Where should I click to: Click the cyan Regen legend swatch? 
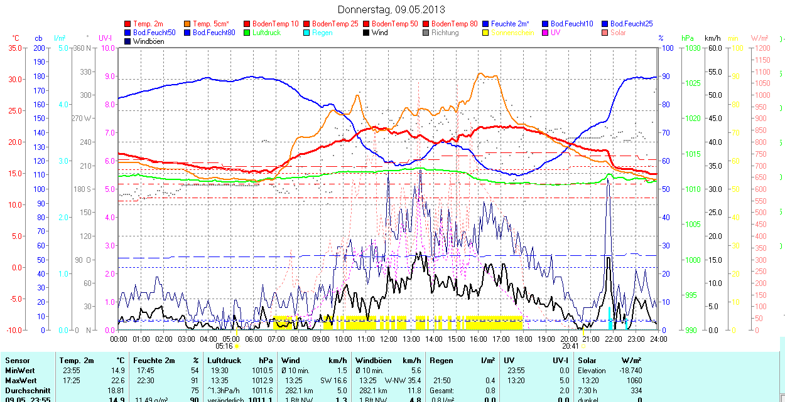click(x=307, y=33)
